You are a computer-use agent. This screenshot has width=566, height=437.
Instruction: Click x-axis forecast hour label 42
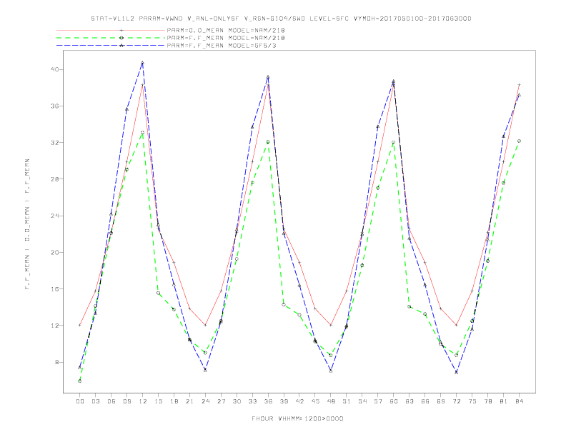click(x=299, y=401)
